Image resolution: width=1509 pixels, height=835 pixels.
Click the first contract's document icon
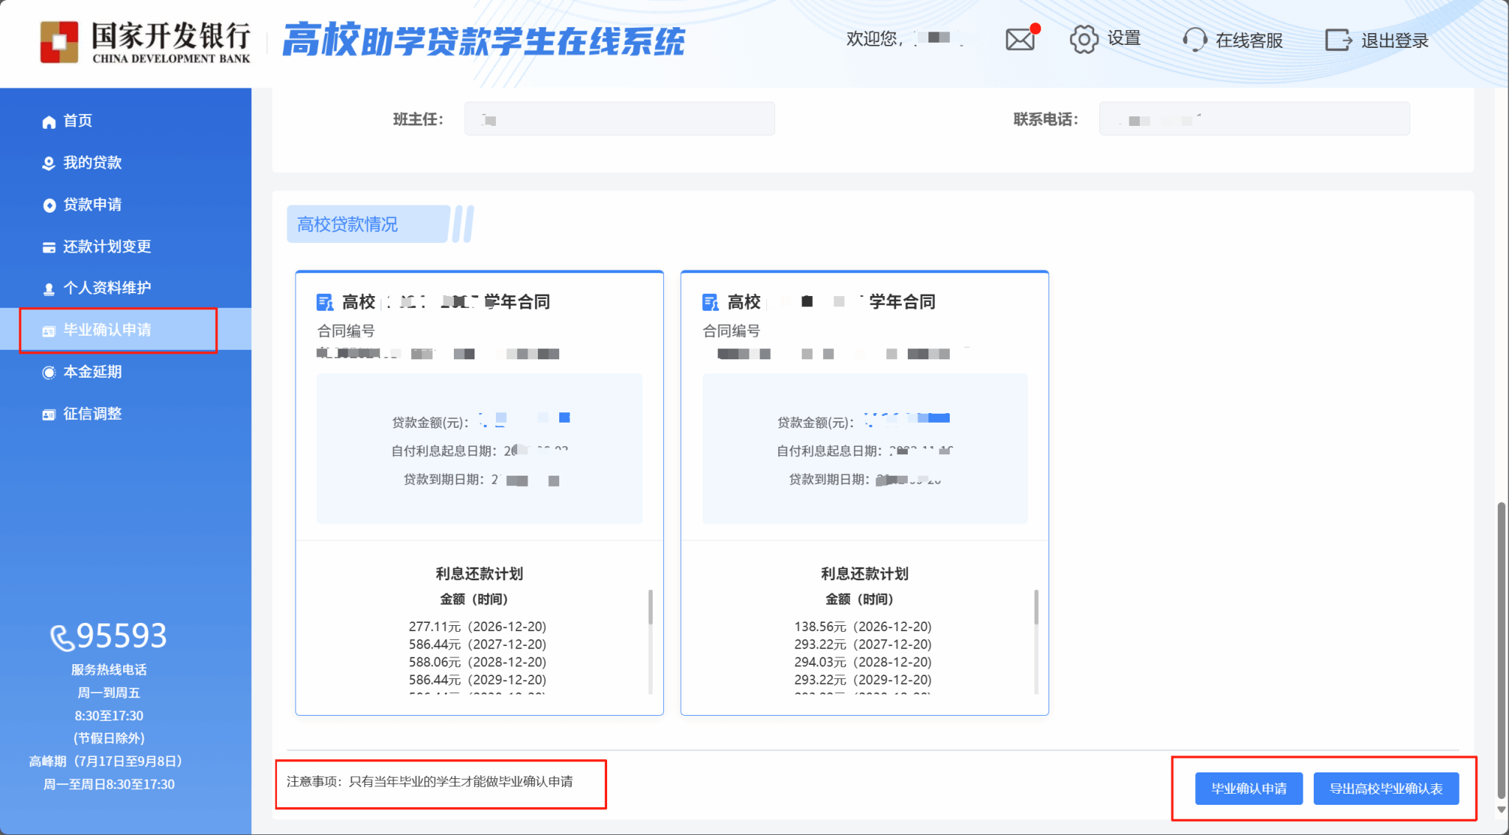point(324,302)
